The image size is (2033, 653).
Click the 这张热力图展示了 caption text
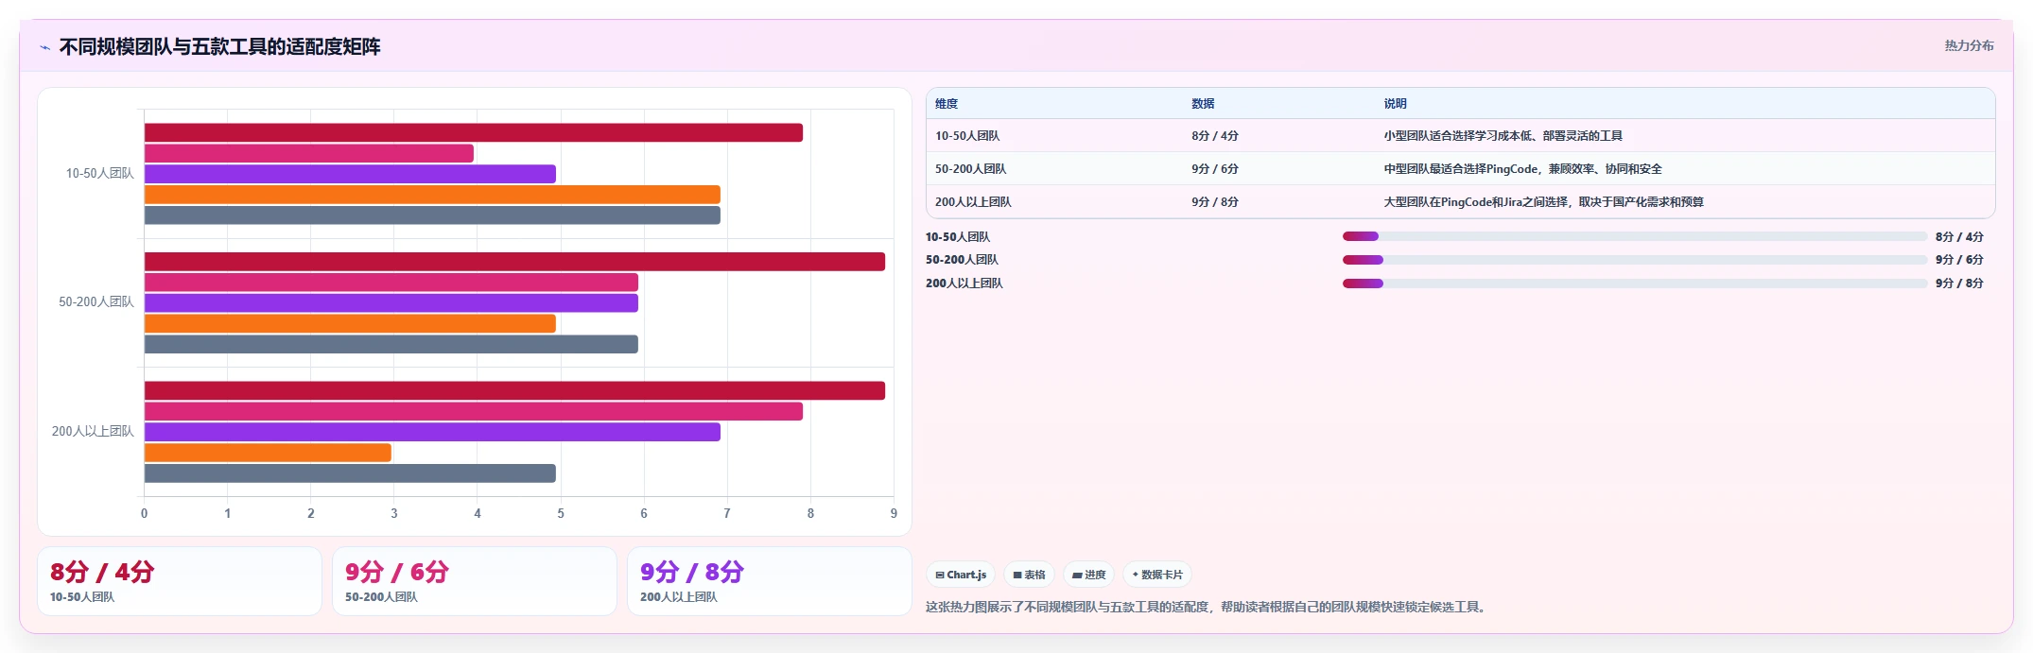[1208, 608]
